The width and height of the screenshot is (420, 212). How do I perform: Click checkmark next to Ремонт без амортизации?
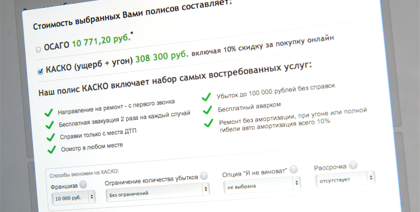tap(208, 124)
